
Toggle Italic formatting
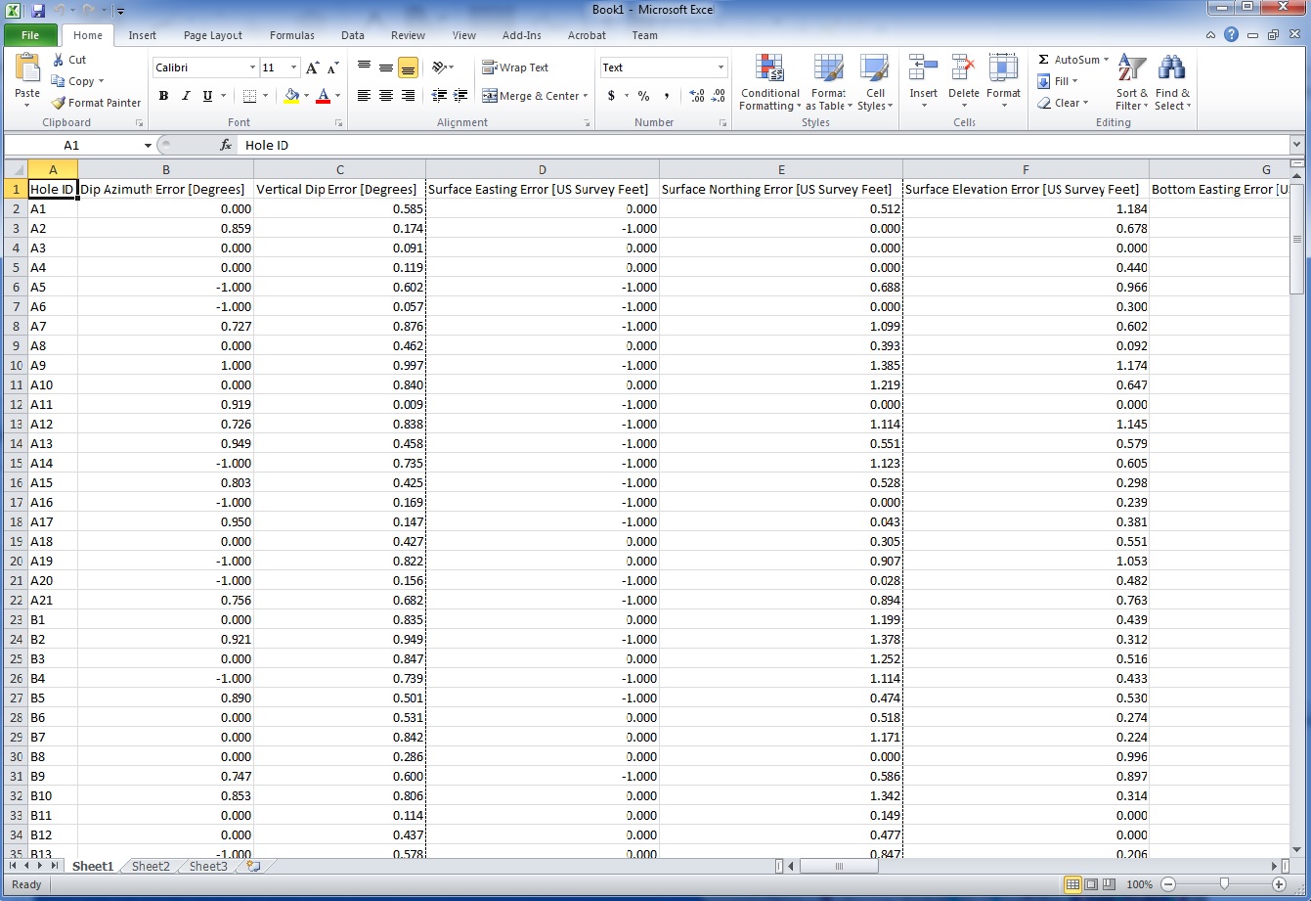(x=186, y=96)
